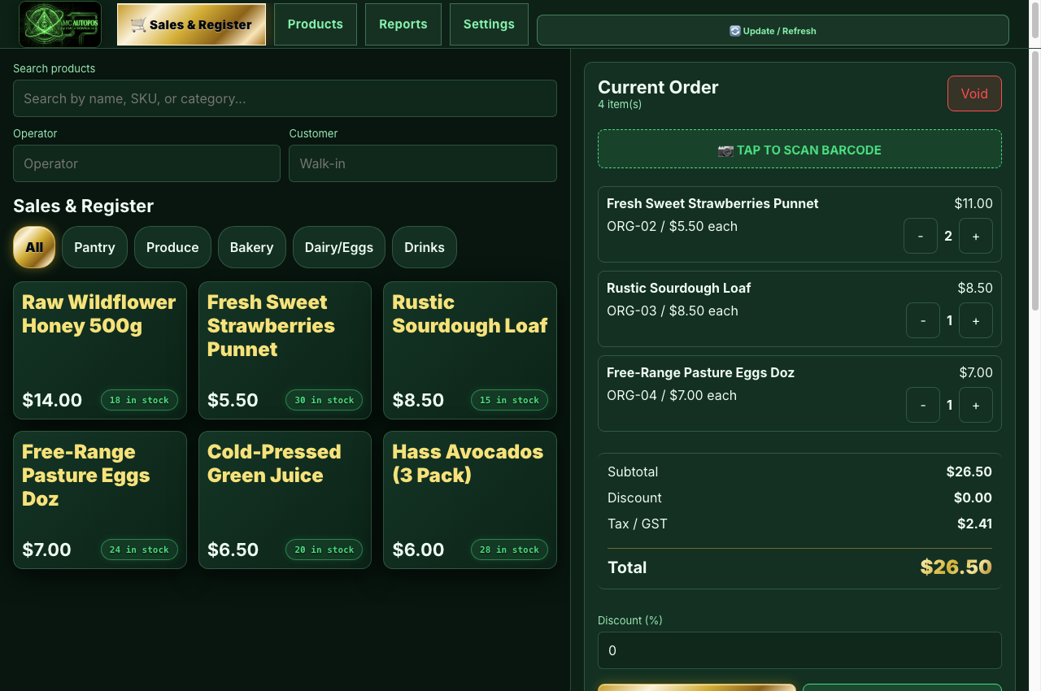Viewport: 1041px width, 691px height.
Task: Click the Update / Refresh button
Action: coord(773,30)
